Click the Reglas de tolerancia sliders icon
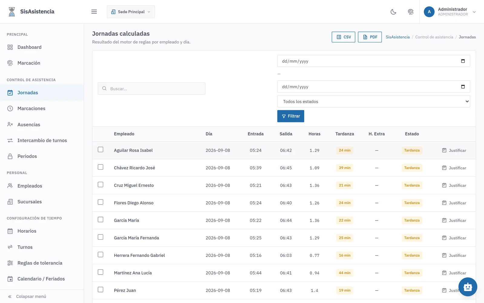 pos(10,263)
